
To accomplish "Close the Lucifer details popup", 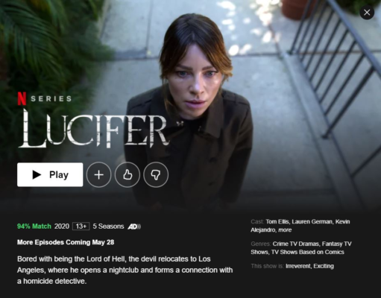I will click(x=367, y=12).
